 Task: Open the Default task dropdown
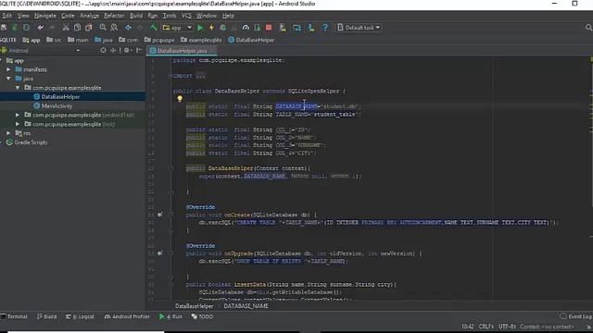pyautogui.click(x=359, y=28)
